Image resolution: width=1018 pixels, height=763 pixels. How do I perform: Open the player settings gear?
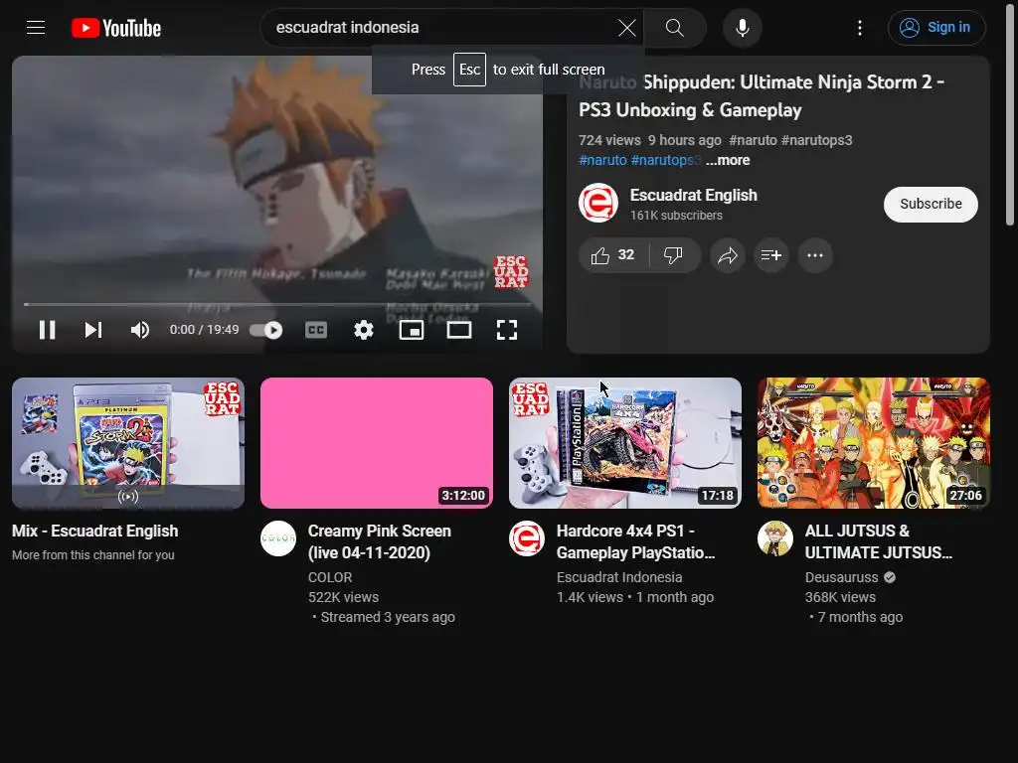pos(364,330)
